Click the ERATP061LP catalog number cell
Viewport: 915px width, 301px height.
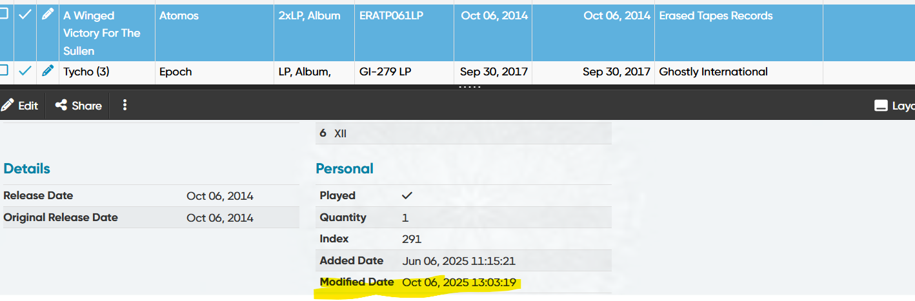coord(391,15)
